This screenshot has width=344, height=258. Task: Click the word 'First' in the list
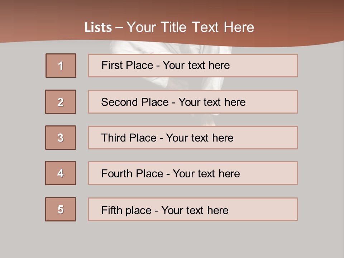[111, 65]
